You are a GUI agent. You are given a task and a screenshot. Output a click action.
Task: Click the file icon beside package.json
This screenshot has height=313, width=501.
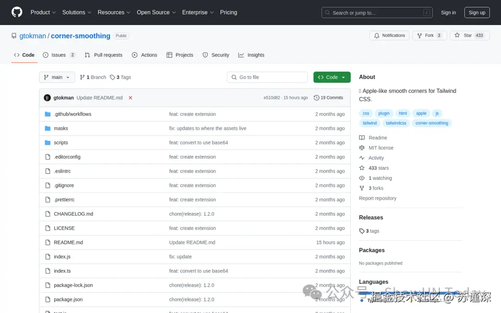pos(48,299)
